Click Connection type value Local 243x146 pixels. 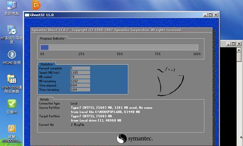click(x=74, y=103)
